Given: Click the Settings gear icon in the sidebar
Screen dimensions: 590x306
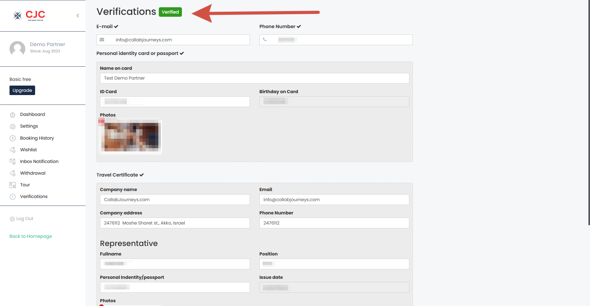Looking at the screenshot, I should pyautogui.click(x=13, y=126).
